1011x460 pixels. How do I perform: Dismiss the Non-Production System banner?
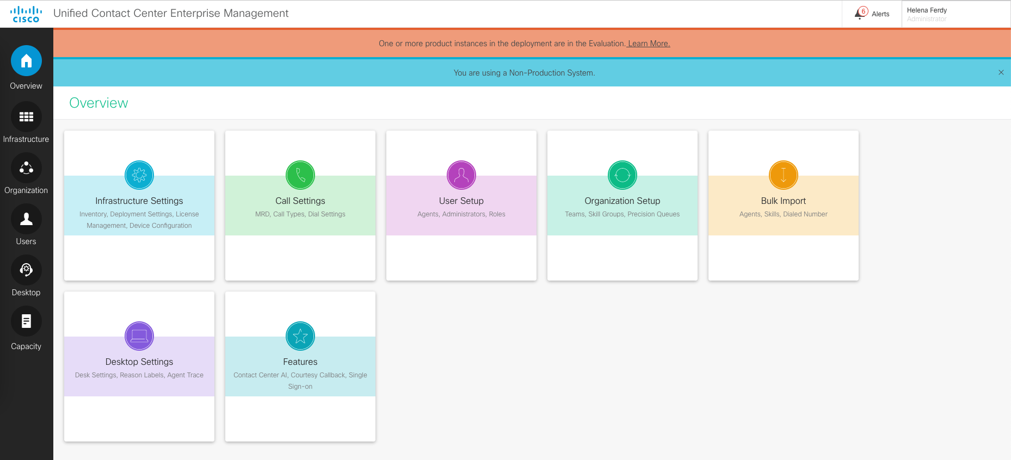[x=1001, y=72]
